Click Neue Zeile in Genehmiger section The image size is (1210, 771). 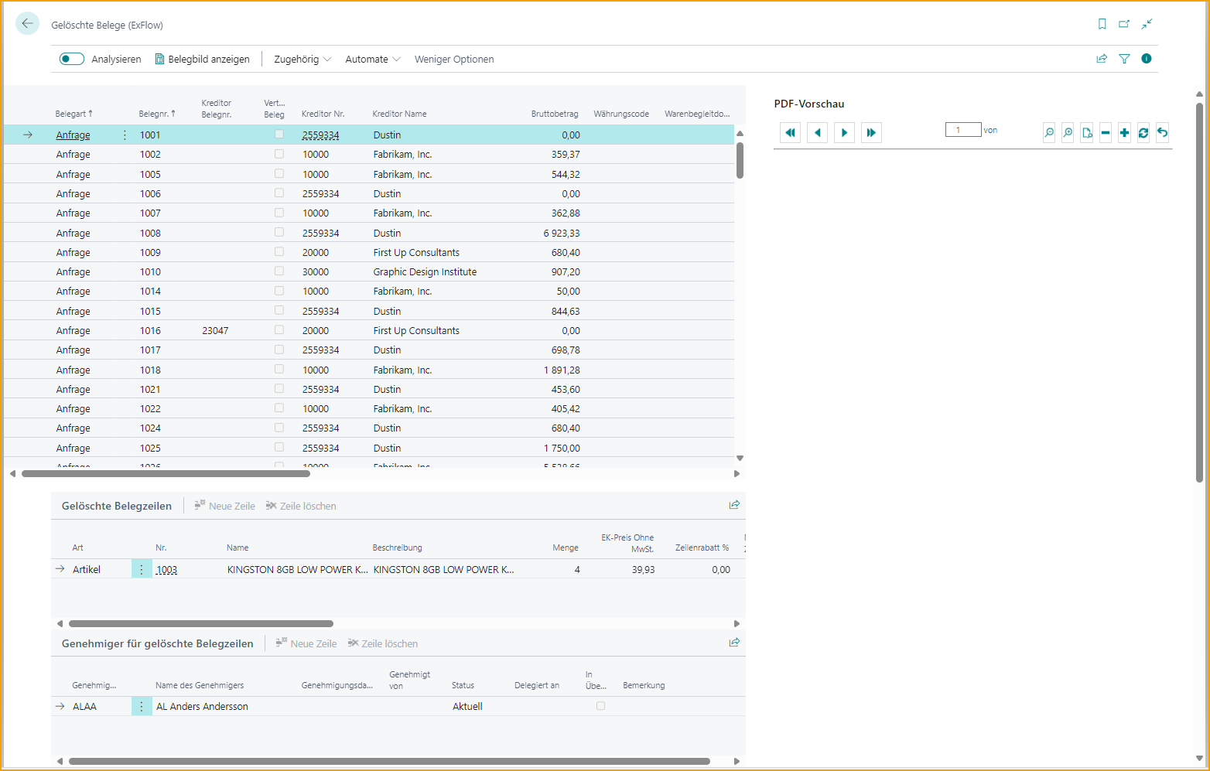306,643
